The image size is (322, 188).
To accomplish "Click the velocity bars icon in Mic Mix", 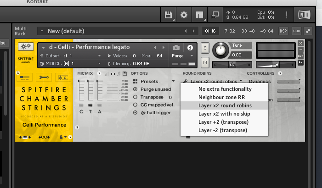I will pos(107,74).
